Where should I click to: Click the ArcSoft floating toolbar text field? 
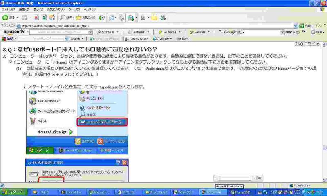[235, 178]
